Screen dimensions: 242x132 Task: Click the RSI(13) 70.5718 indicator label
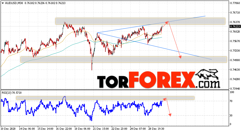[12, 93]
